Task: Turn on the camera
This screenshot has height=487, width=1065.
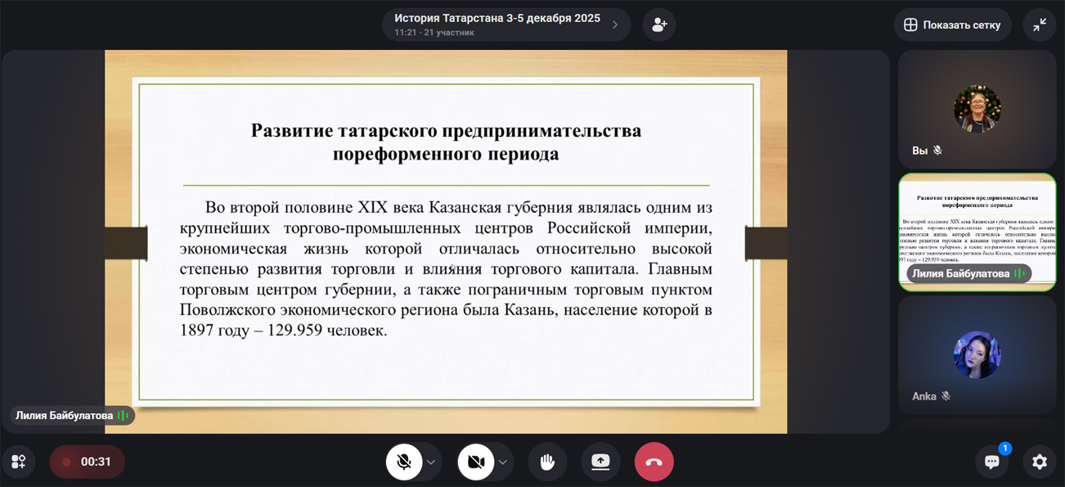Action: [x=476, y=462]
